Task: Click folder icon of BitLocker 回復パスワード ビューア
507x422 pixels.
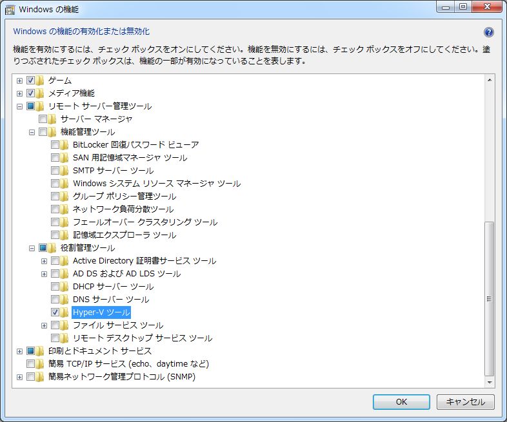Action: [x=65, y=145]
